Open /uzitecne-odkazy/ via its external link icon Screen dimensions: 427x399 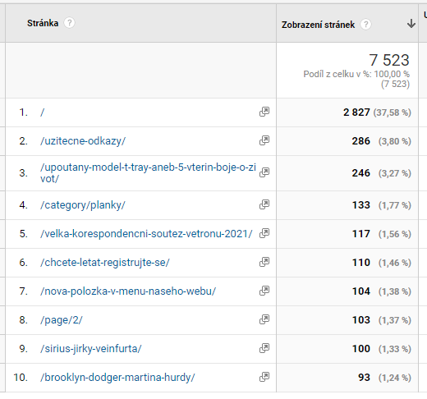[x=264, y=140]
